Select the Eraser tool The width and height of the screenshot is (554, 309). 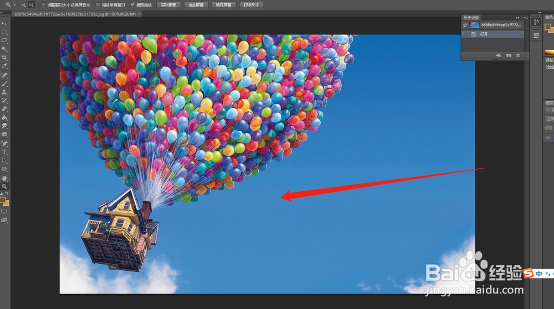tap(4, 109)
